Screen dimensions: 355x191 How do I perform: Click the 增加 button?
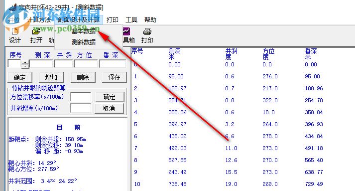click(x=51, y=77)
